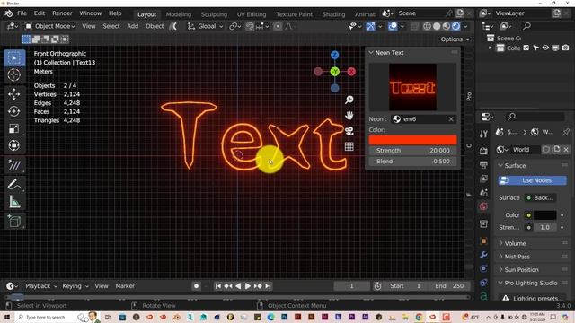This screenshot has height=323, width=575.
Task: Activate the Rotate tool
Action: (14, 111)
